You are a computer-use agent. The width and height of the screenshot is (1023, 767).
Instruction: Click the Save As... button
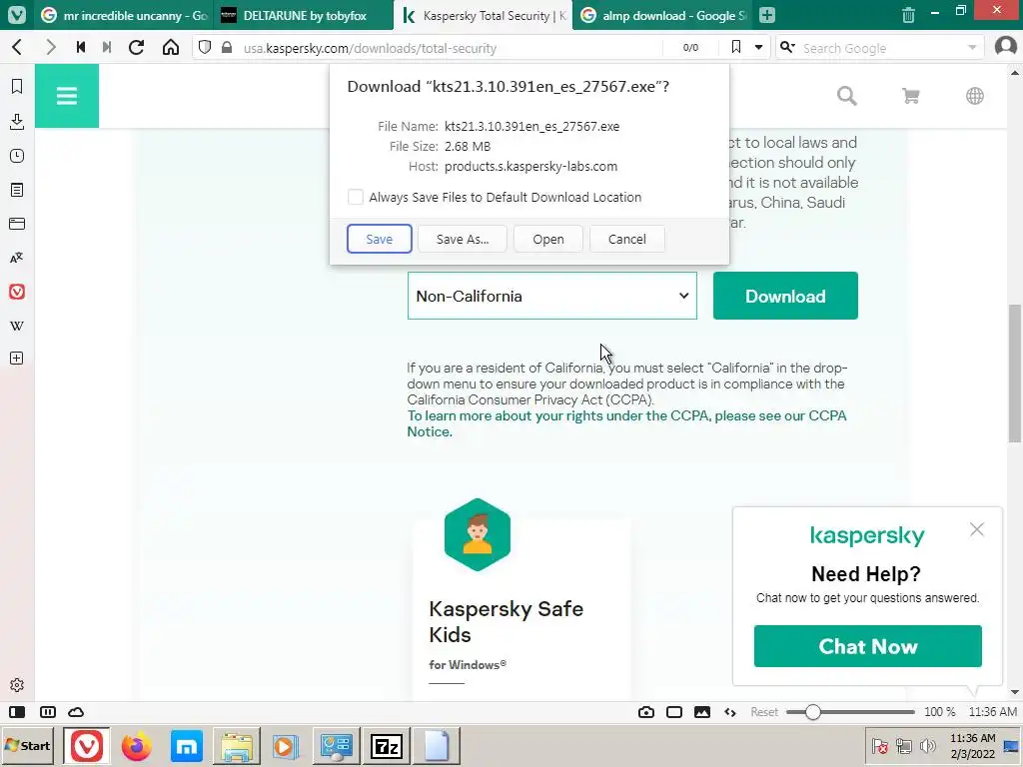pos(463,239)
